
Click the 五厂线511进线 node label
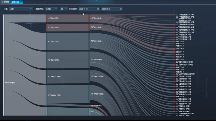96,41
